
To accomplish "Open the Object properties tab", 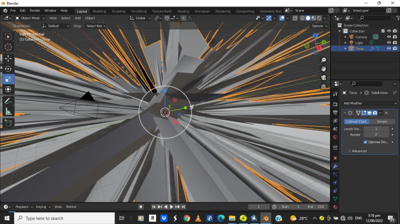I will (335, 158).
